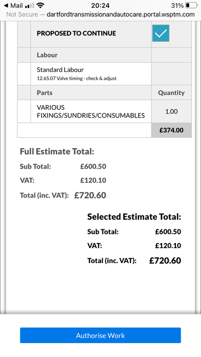Image resolution: width=201 pixels, height=357 pixels.
Task: Tap the dartfordtransmissionandautocare URL address bar
Action: click(x=121, y=15)
